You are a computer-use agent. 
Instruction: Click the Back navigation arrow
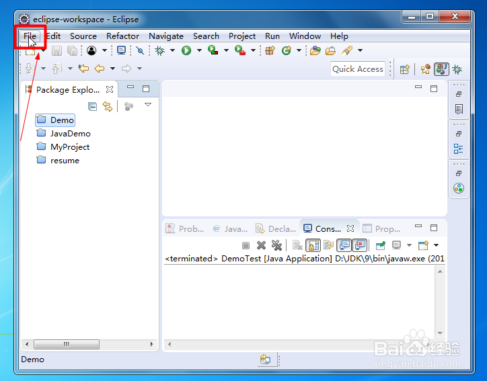[x=100, y=69]
